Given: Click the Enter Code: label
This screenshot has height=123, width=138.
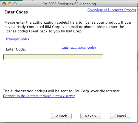Looking at the screenshot, I should (16, 49).
